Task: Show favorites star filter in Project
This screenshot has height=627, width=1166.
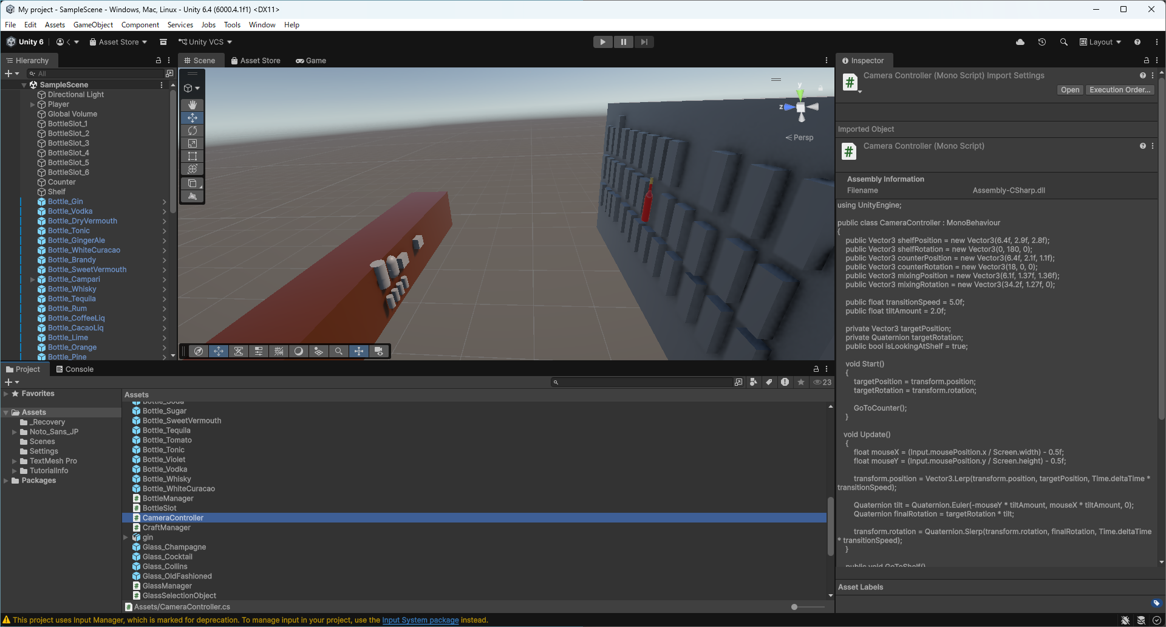Action: tap(801, 382)
